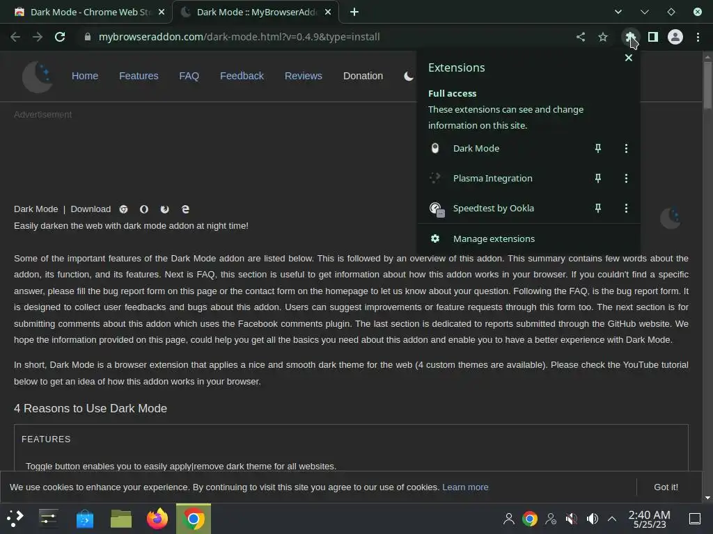Toggle the Extensions puzzle toolbar button
The width and height of the screenshot is (713, 534).
point(630,37)
